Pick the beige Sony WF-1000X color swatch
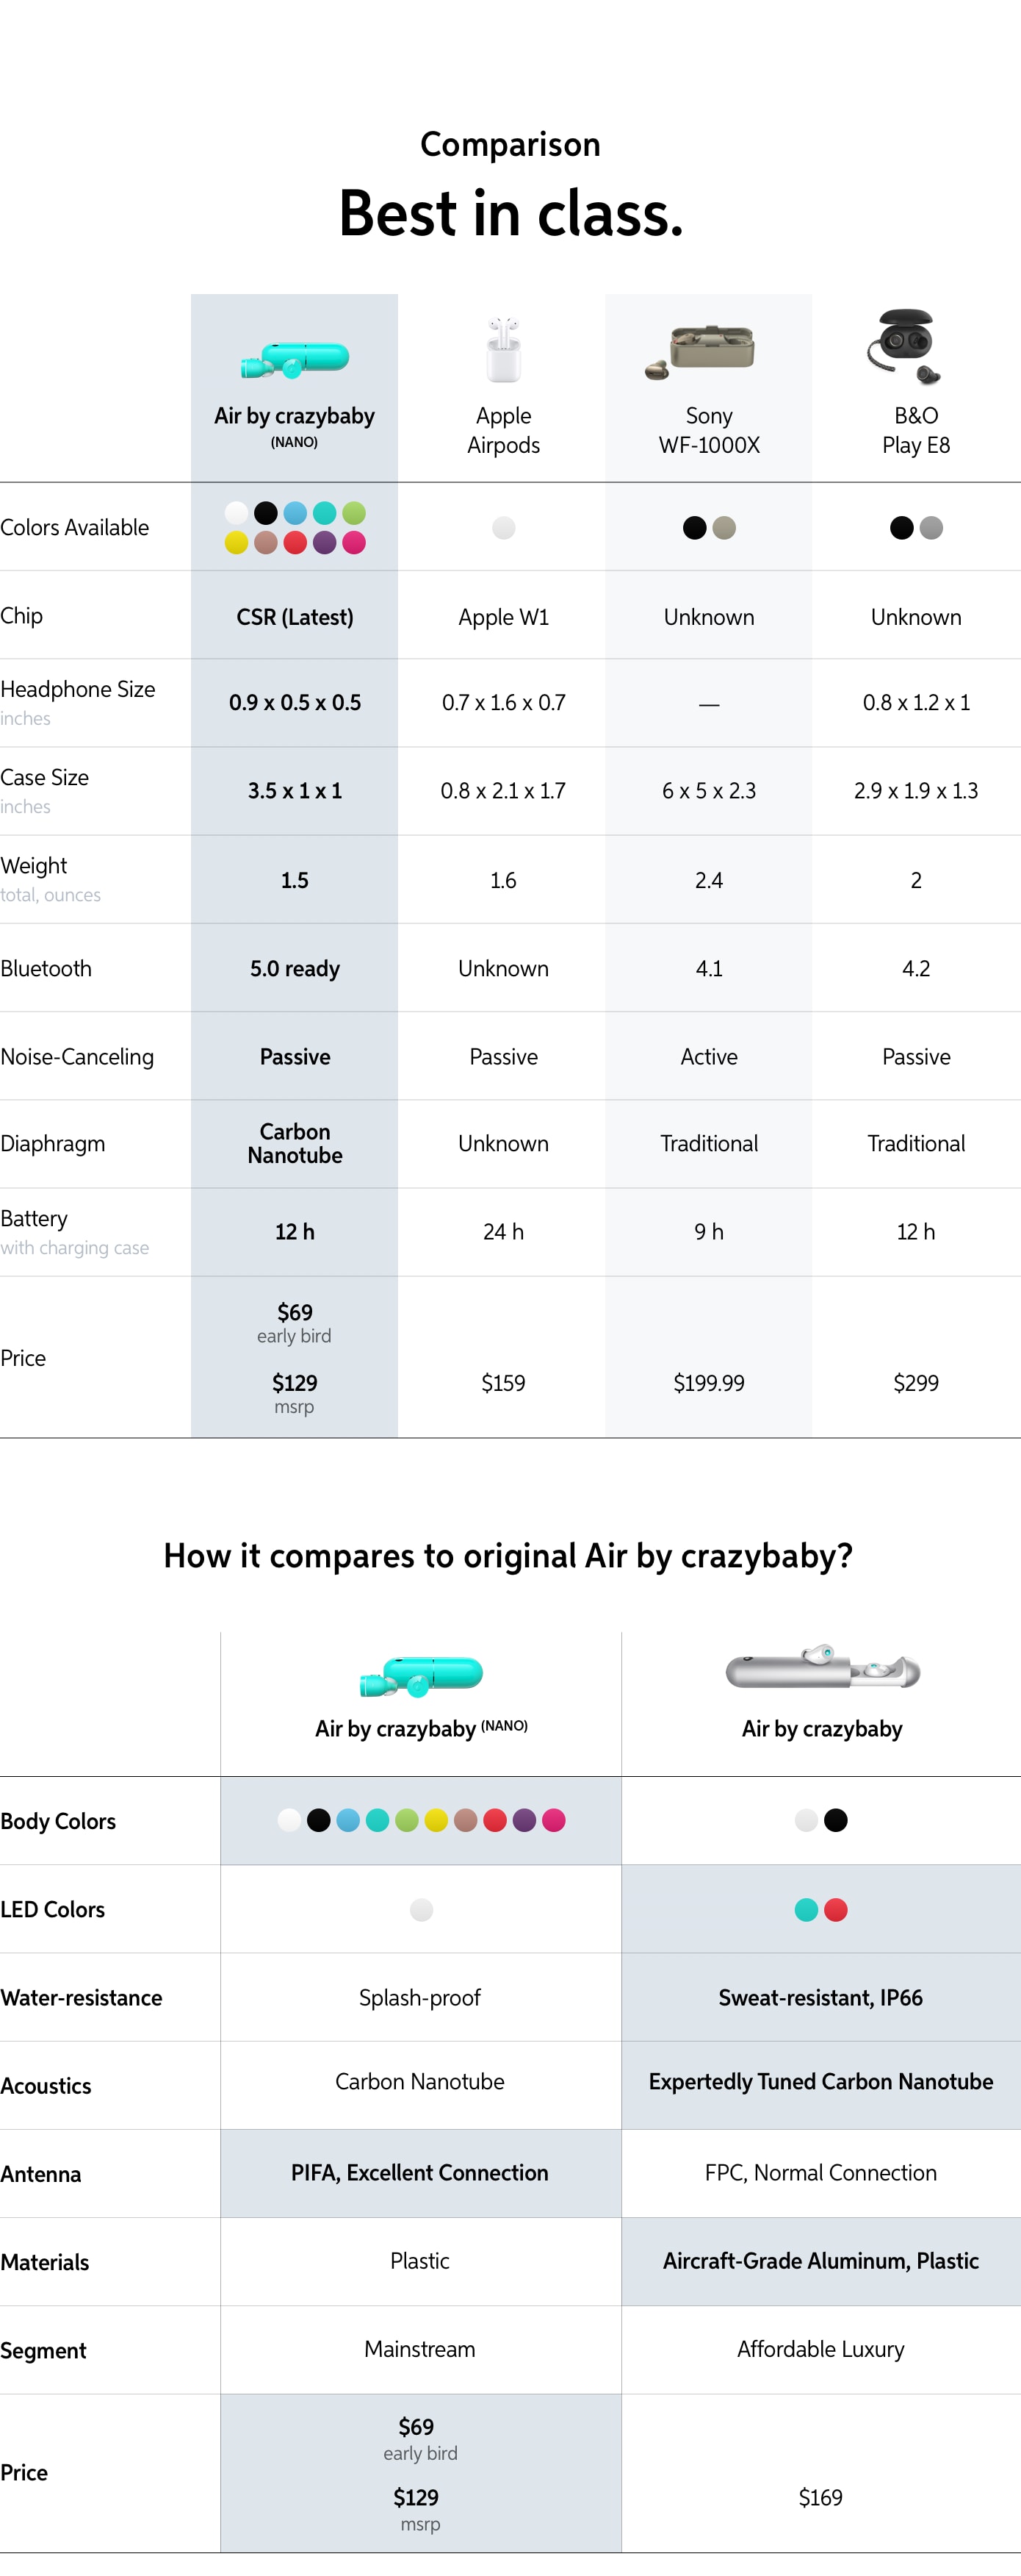Viewport: 1021px width, 2576px height. pos(724,528)
